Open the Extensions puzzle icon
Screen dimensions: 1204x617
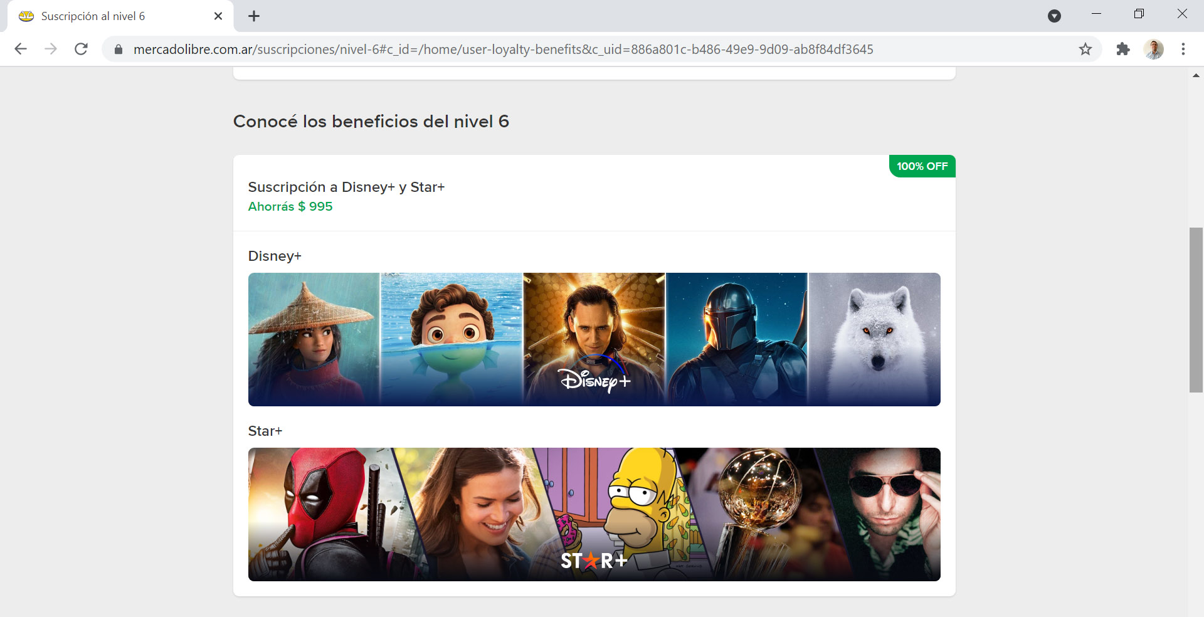click(1123, 49)
